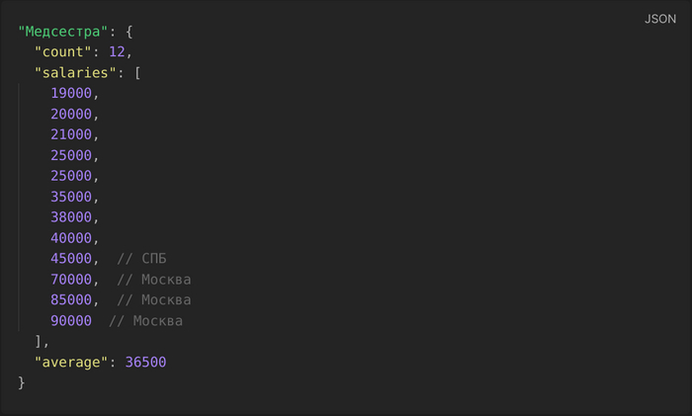Click the final closing curly brace

[22, 382]
